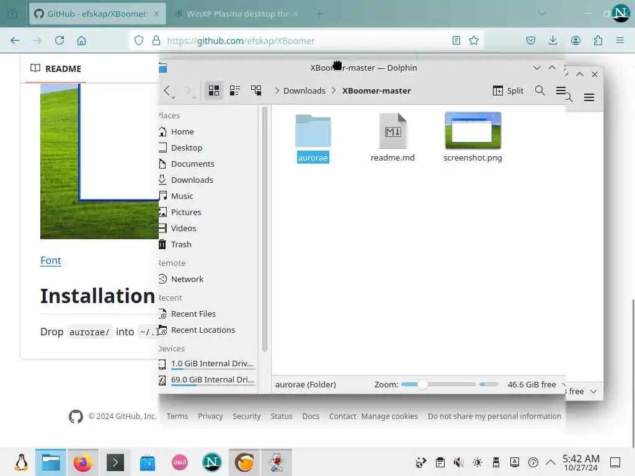The height and width of the screenshot is (476, 635).
Task: Switch Dolphin to Compact view mode
Action: [x=235, y=90]
